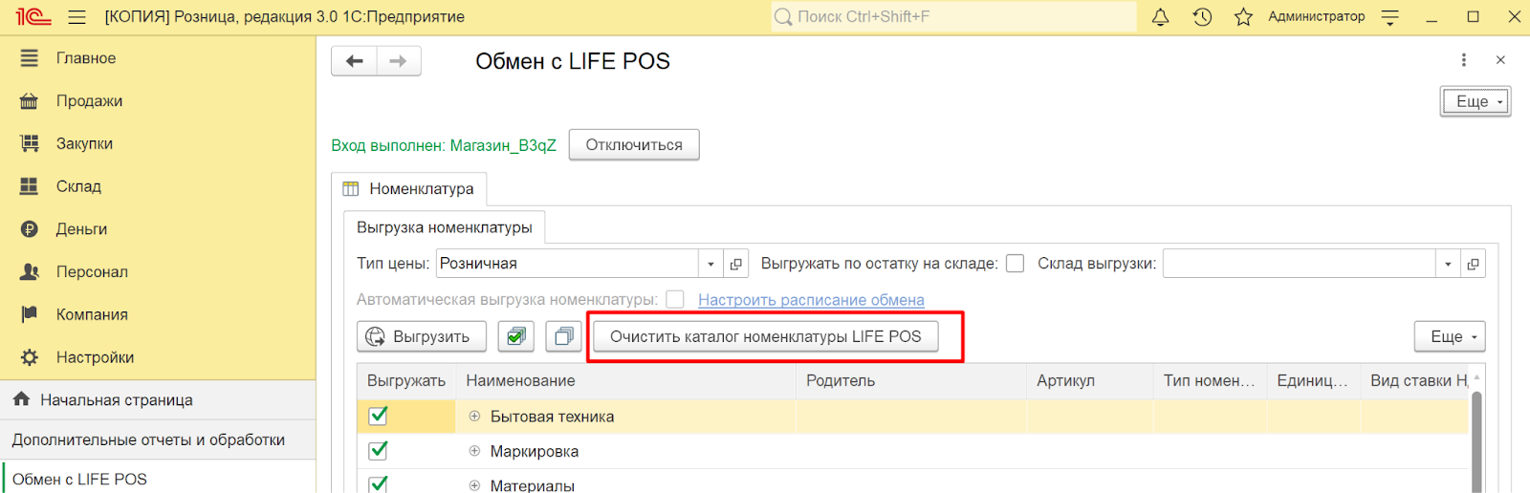Open Склад section
Screen dimensions: 1530x493
click(x=78, y=186)
